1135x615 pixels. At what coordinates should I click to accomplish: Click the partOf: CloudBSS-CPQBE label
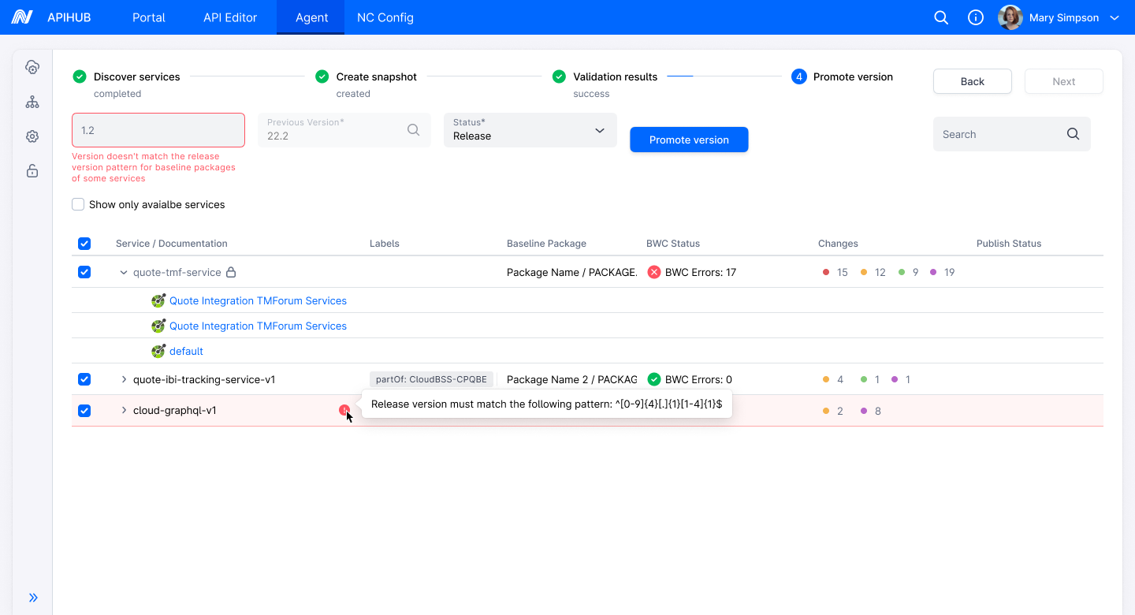(x=431, y=379)
